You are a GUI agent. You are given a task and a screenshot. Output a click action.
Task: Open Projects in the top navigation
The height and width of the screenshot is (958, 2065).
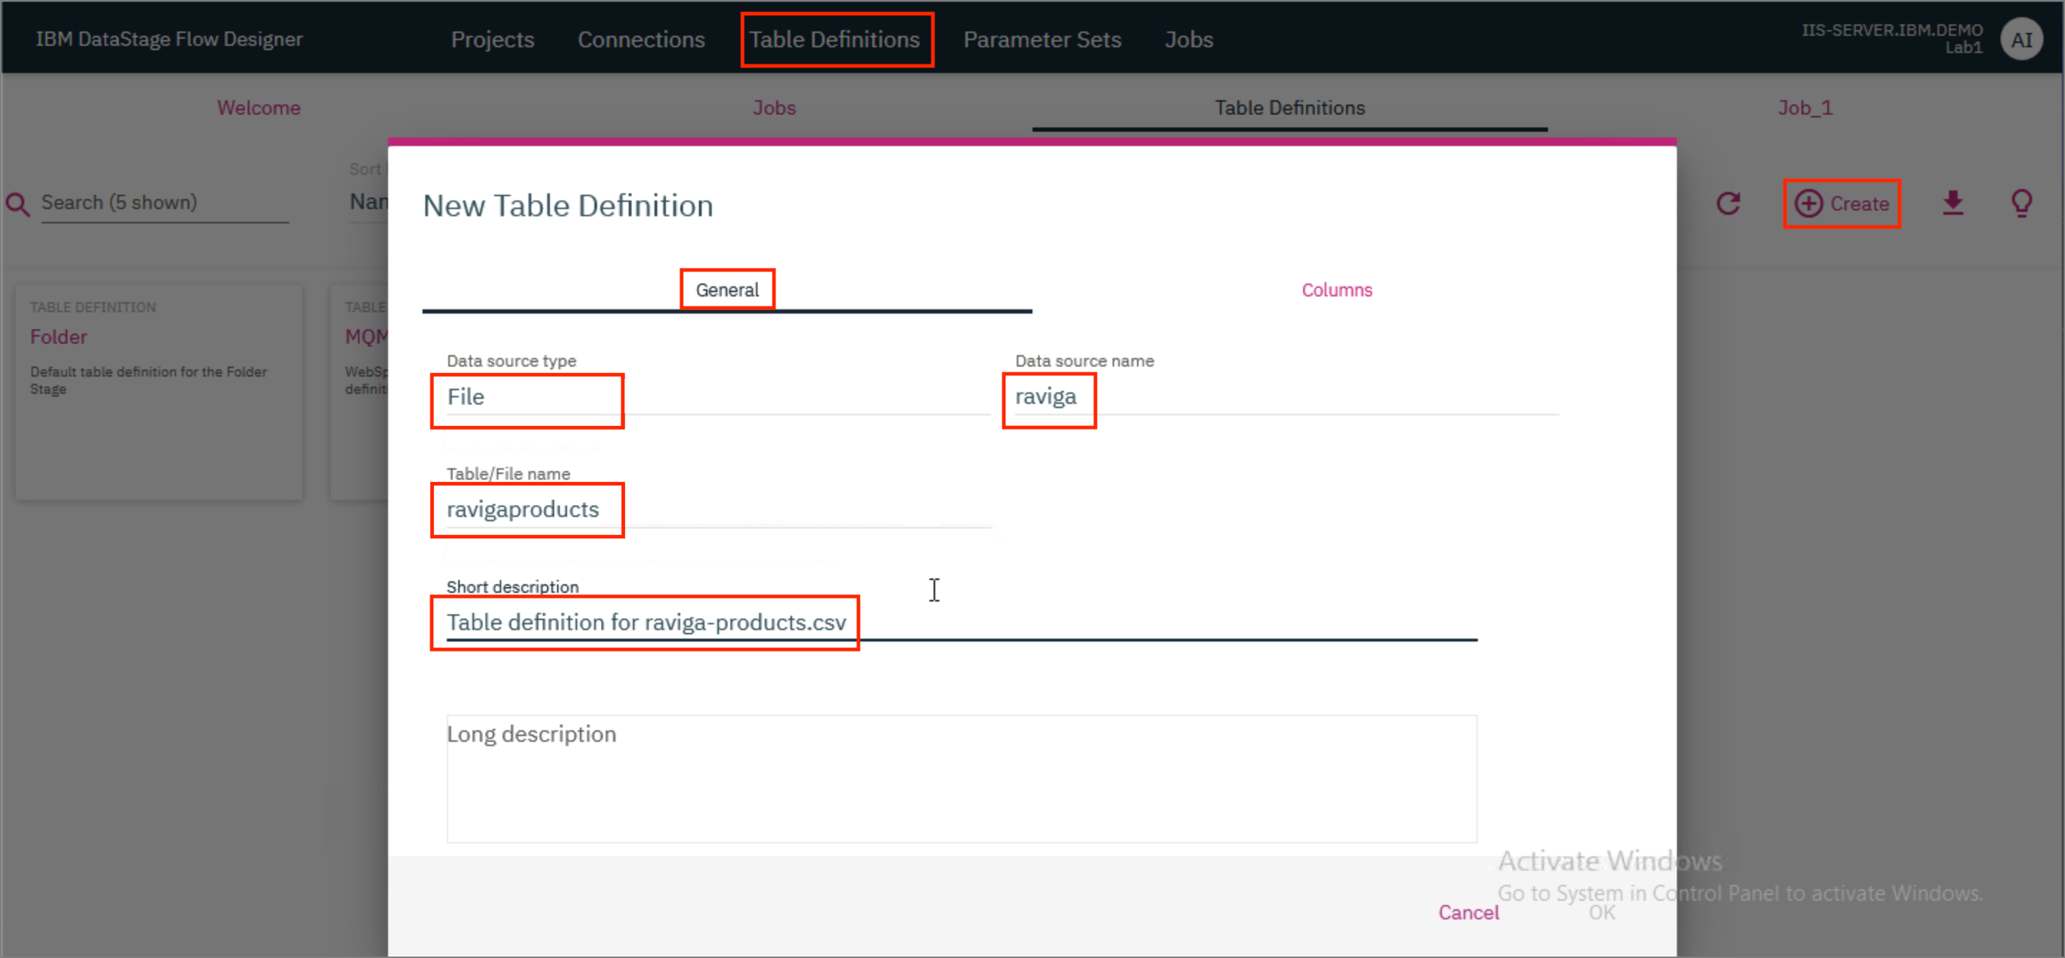coord(492,39)
